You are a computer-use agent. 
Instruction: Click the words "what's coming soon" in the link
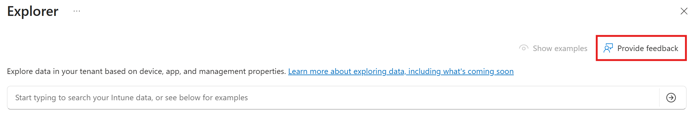tap(478, 72)
